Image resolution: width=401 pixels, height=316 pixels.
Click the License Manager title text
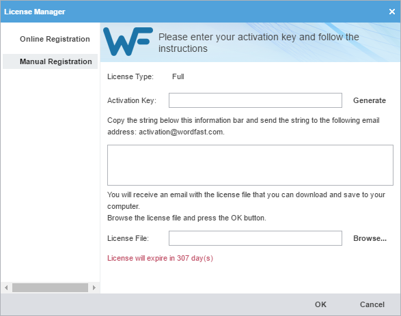pyautogui.click(x=35, y=12)
